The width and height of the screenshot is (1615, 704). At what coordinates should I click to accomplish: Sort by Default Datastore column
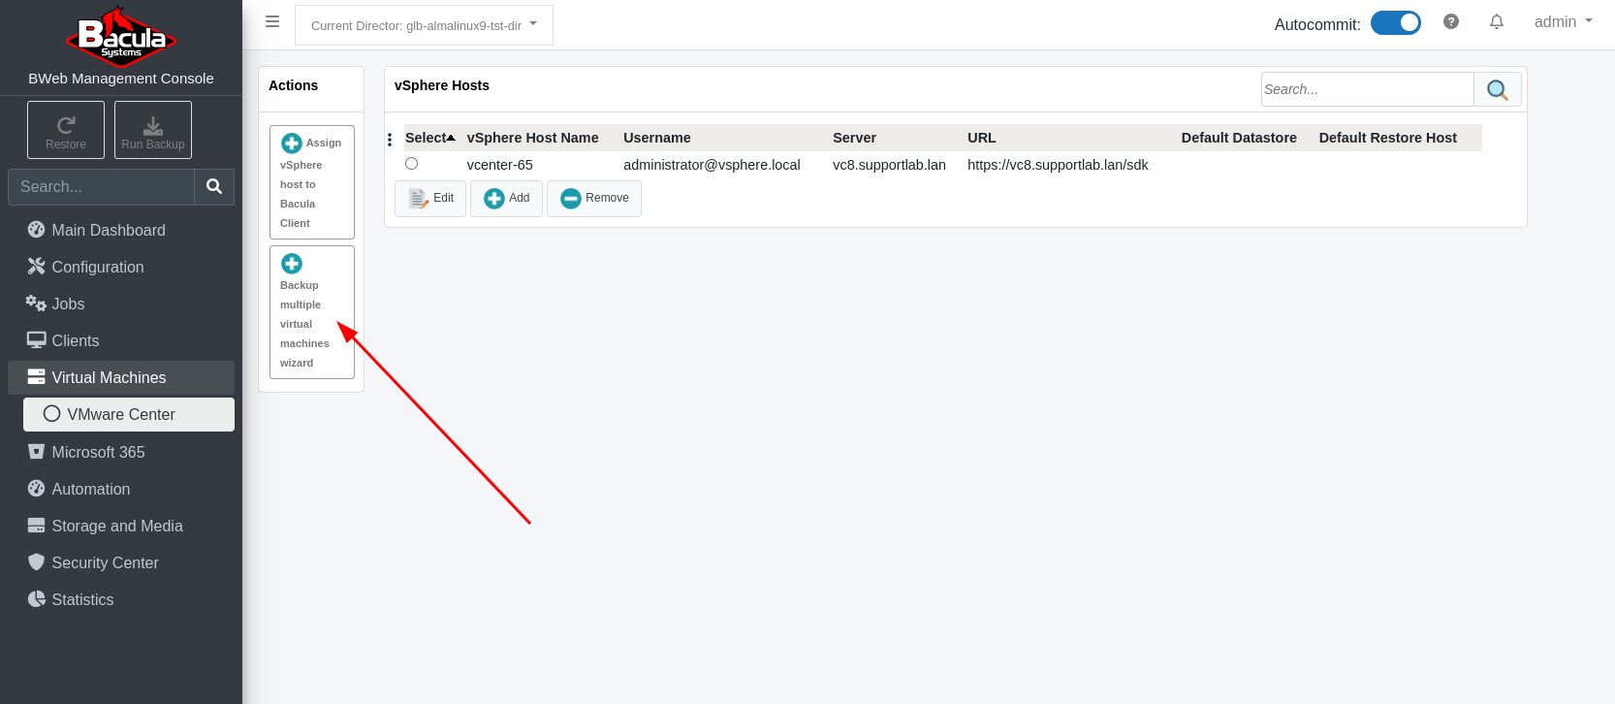1239,138
